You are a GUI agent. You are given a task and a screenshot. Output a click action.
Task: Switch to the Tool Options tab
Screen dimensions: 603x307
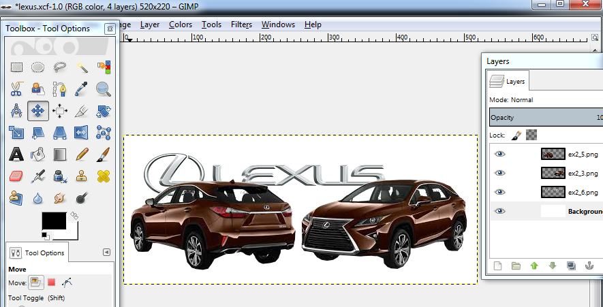(37, 253)
